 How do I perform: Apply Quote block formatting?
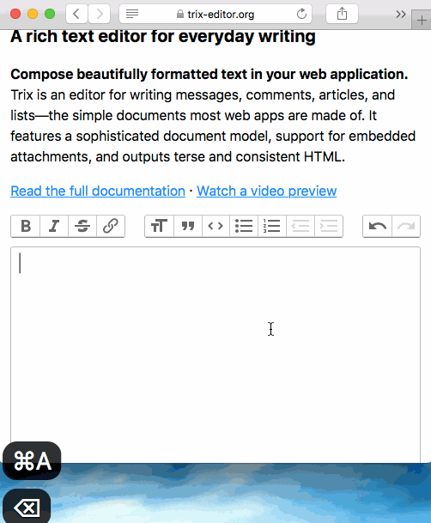(188, 226)
